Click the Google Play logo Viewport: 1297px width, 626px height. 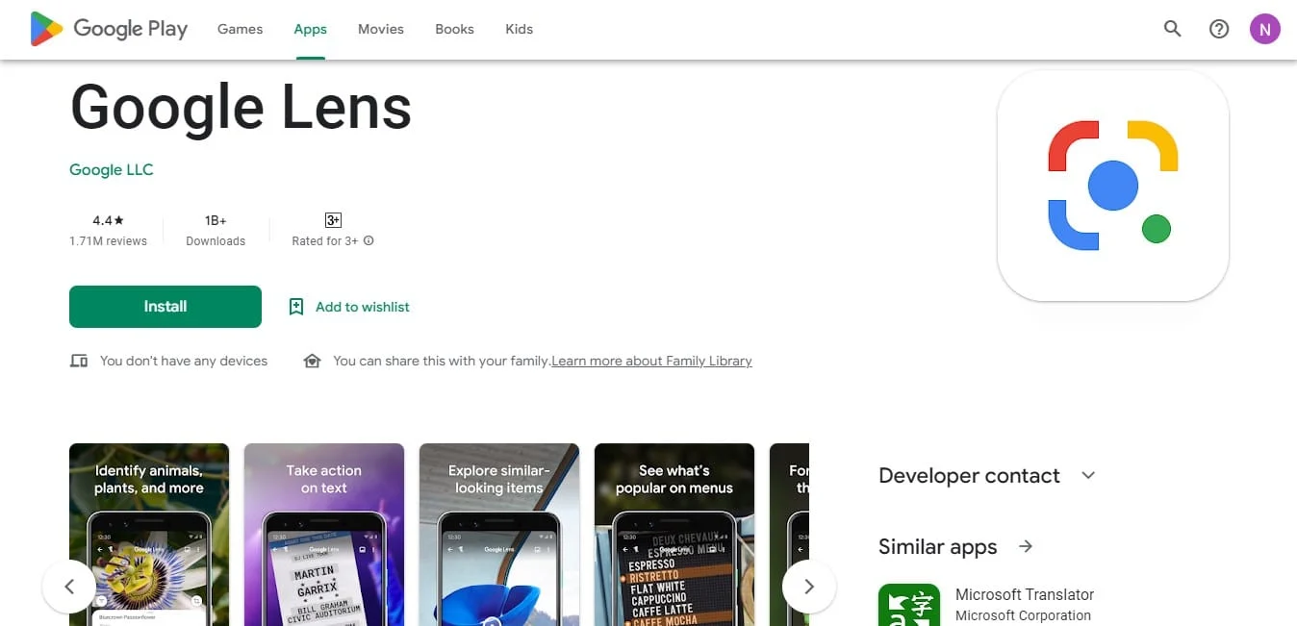pyautogui.click(x=109, y=29)
